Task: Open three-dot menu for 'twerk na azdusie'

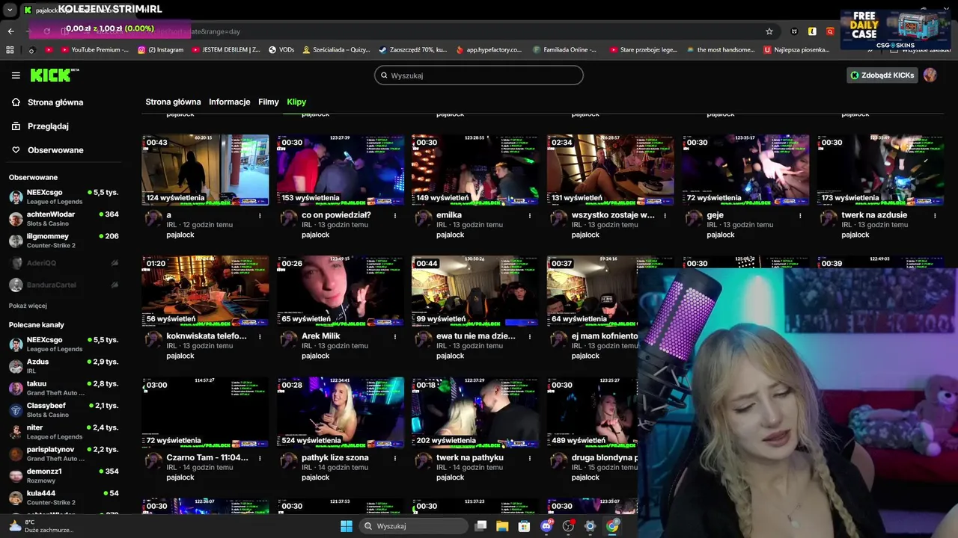Action: point(935,215)
